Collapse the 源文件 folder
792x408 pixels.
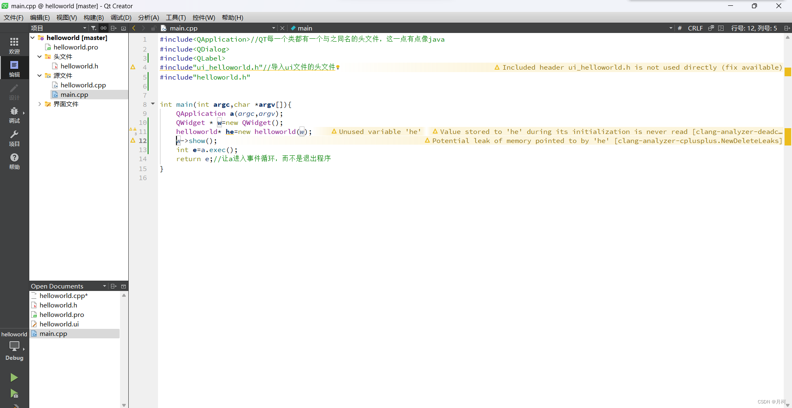click(40, 75)
